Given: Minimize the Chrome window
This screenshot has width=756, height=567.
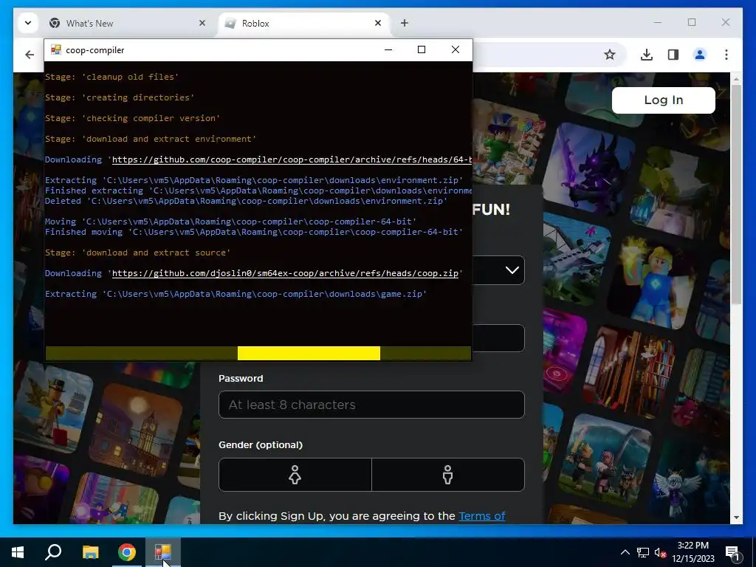Looking at the screenshot, I should pos(658,22).
